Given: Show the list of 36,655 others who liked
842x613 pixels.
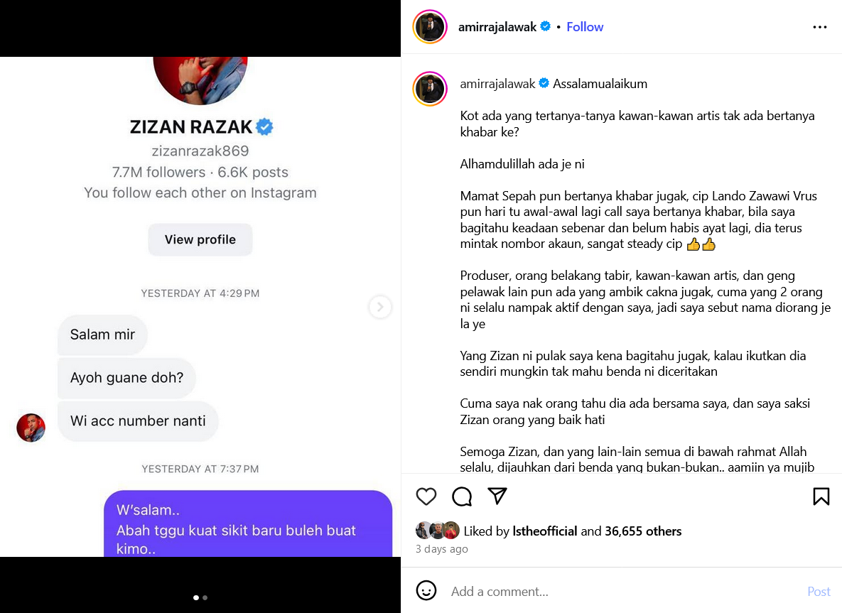Looking at the screenshot, I should [x=643, y=531].
